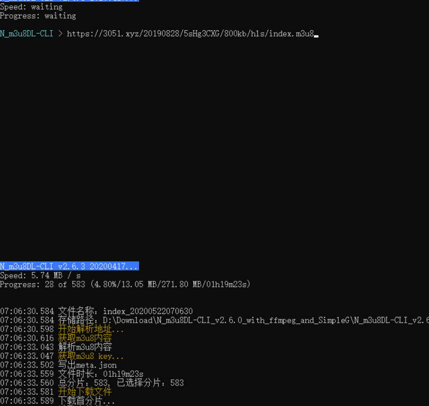Select the 写出meta.json log message
This screenshot has width=429, height=406.
click(87, 365)
